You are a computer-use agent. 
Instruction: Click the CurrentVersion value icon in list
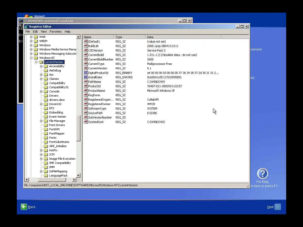[x=85, y=68]
